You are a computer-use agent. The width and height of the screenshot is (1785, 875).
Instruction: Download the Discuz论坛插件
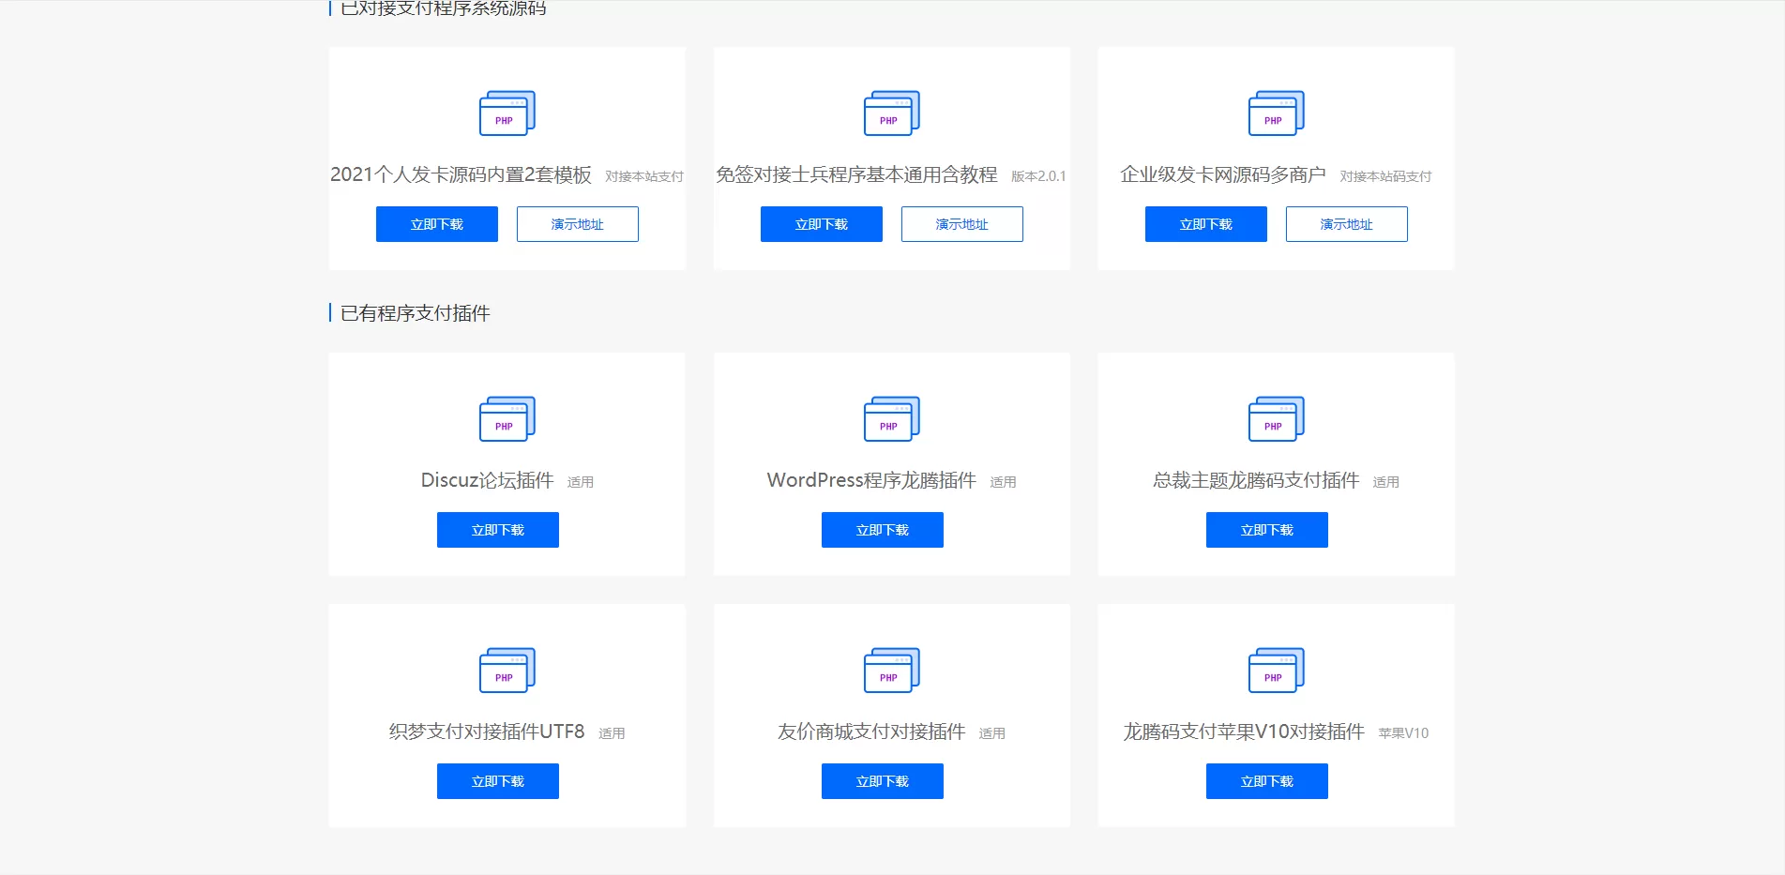497,530
